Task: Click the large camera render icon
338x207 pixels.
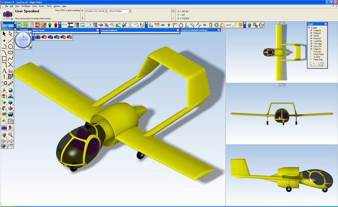Action: pos(7,15)
